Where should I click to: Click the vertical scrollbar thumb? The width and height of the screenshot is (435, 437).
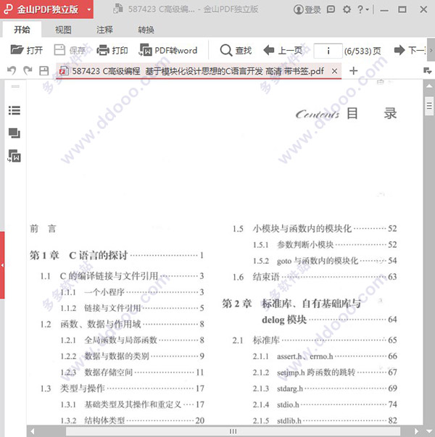(x=429, y=106)
